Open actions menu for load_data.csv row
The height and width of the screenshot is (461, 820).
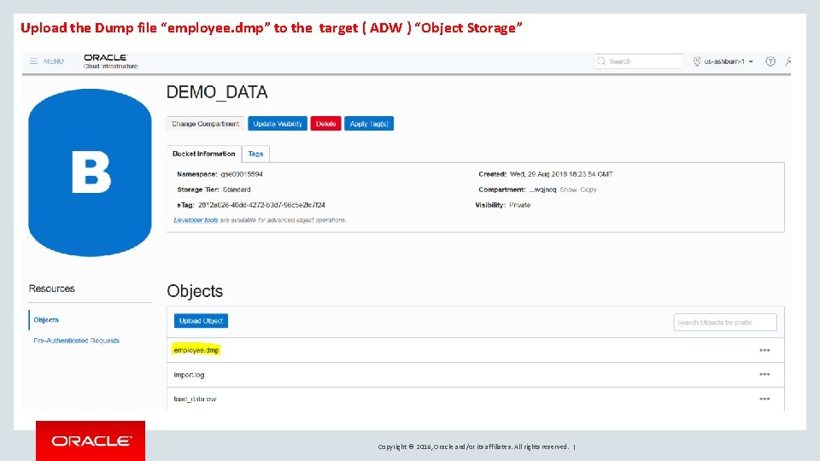(x=764, y=399)
